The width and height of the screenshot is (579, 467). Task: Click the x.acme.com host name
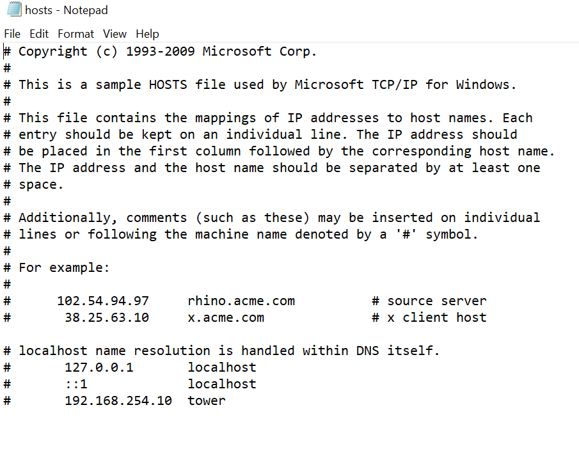coord(226,317)
